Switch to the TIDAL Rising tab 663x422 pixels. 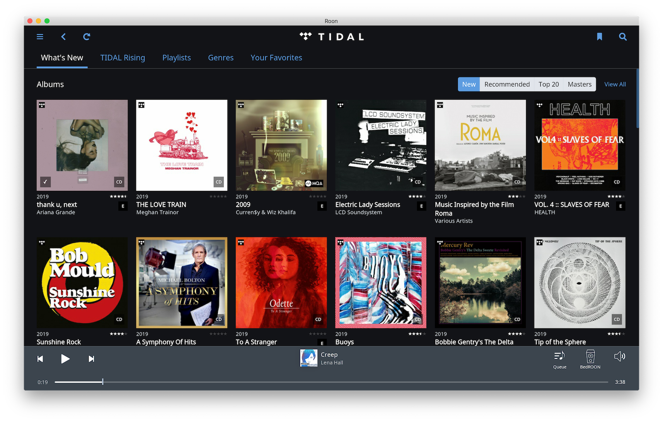[x=123, y=58]
